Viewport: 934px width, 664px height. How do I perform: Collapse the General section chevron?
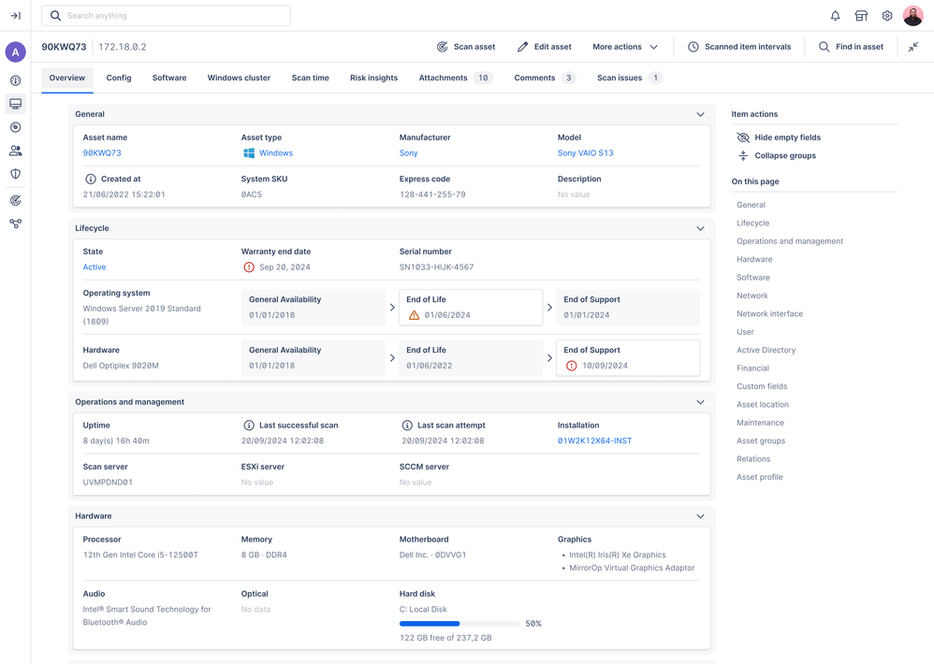coord(700,113)
